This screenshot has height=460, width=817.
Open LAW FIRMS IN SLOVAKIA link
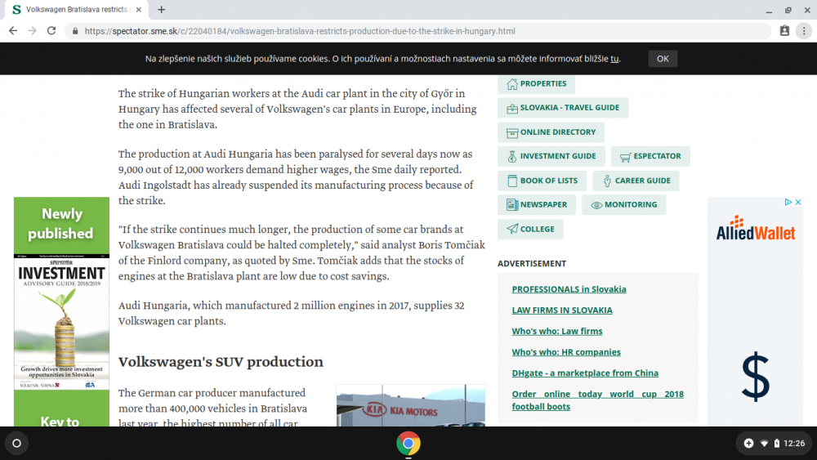(x=562, y=310)
